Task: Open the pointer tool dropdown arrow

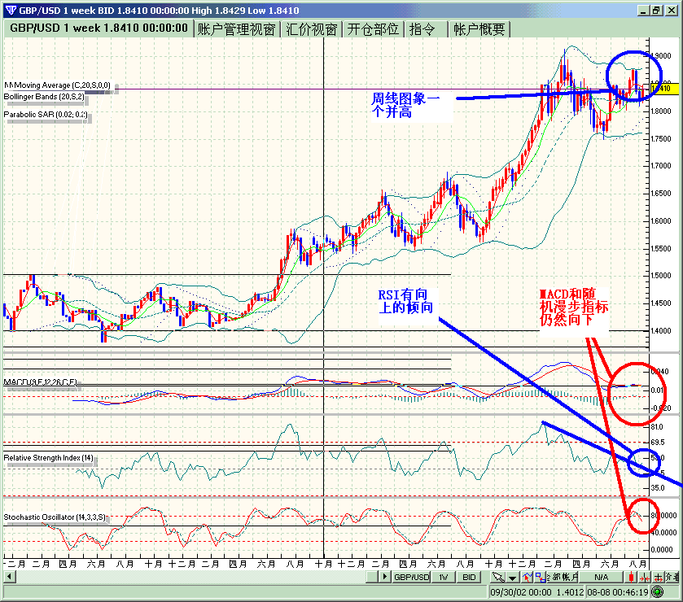Action: (x=513, y=578)
